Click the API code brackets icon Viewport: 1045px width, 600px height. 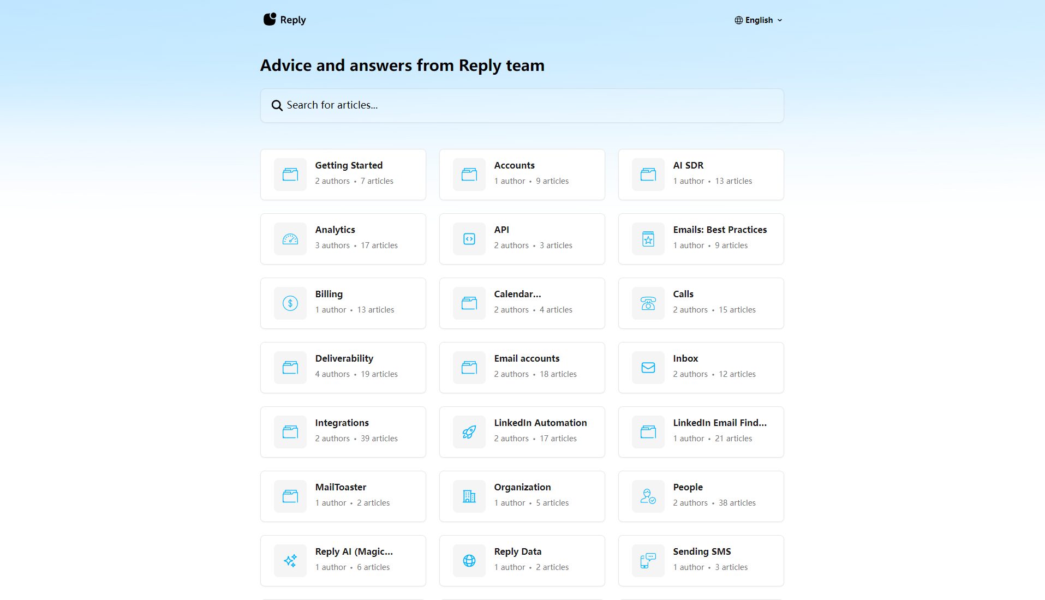pos(469,239)
